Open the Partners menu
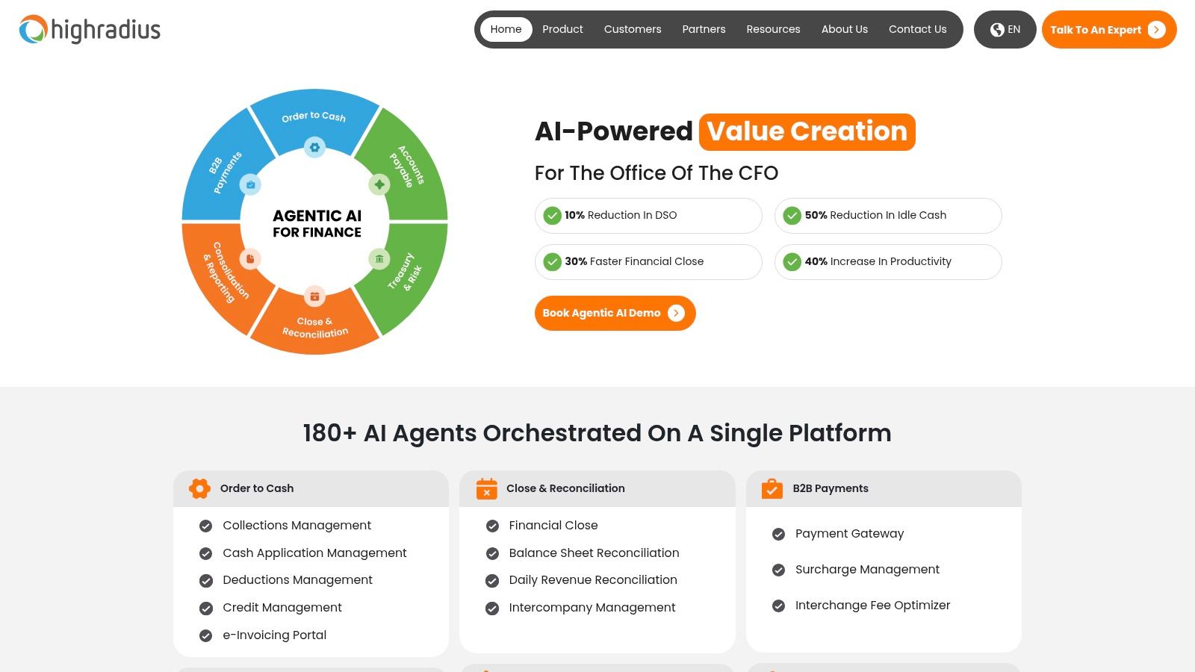 point(704,29)
